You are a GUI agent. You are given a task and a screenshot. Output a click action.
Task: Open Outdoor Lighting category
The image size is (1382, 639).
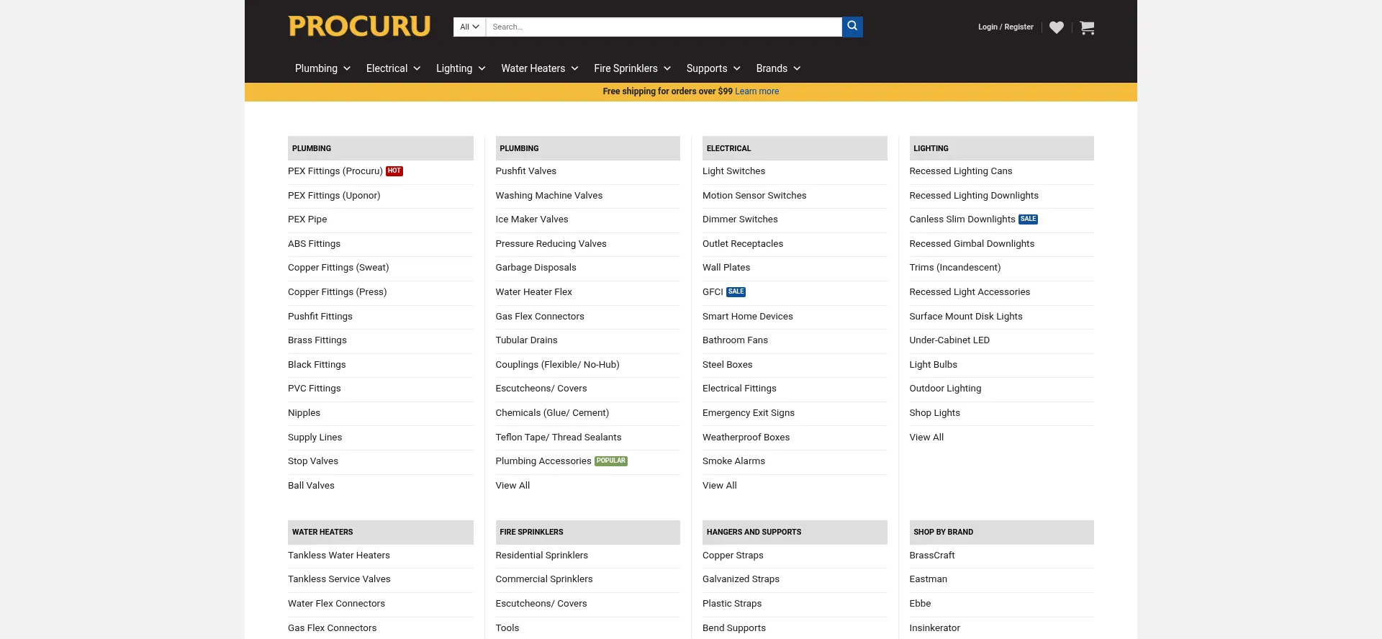[x=945, y=389]
